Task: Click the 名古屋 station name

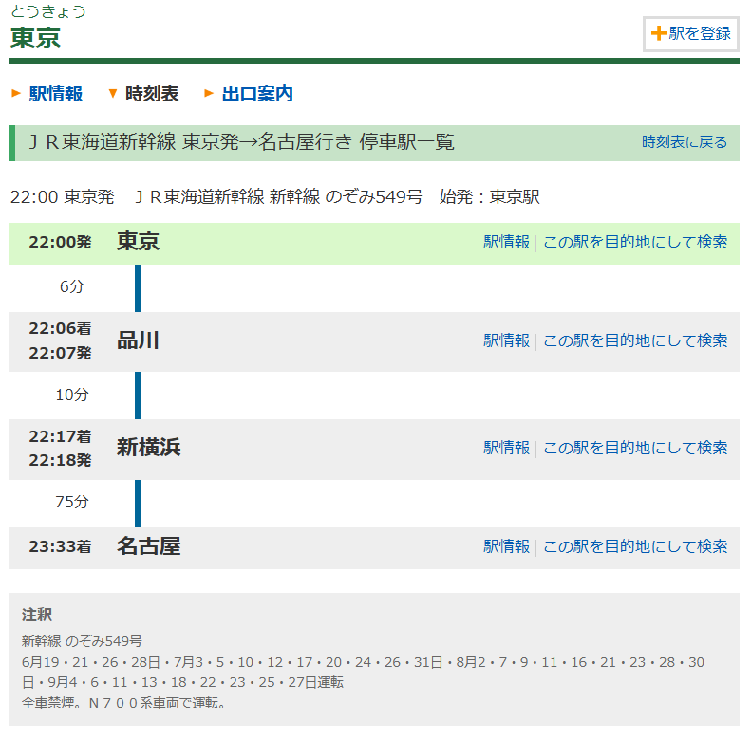Action: tap(148, 546)
